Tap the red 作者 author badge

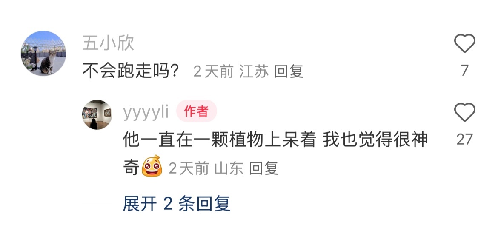[197, 111]
